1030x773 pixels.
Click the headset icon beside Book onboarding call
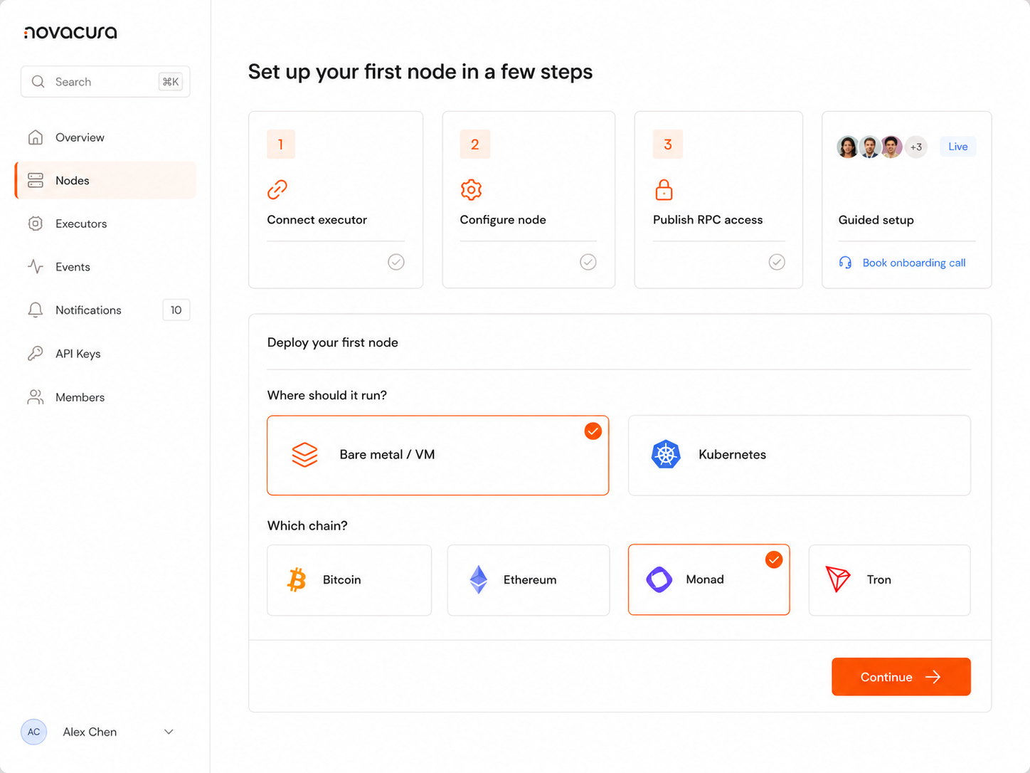click(x=845, y=263)
